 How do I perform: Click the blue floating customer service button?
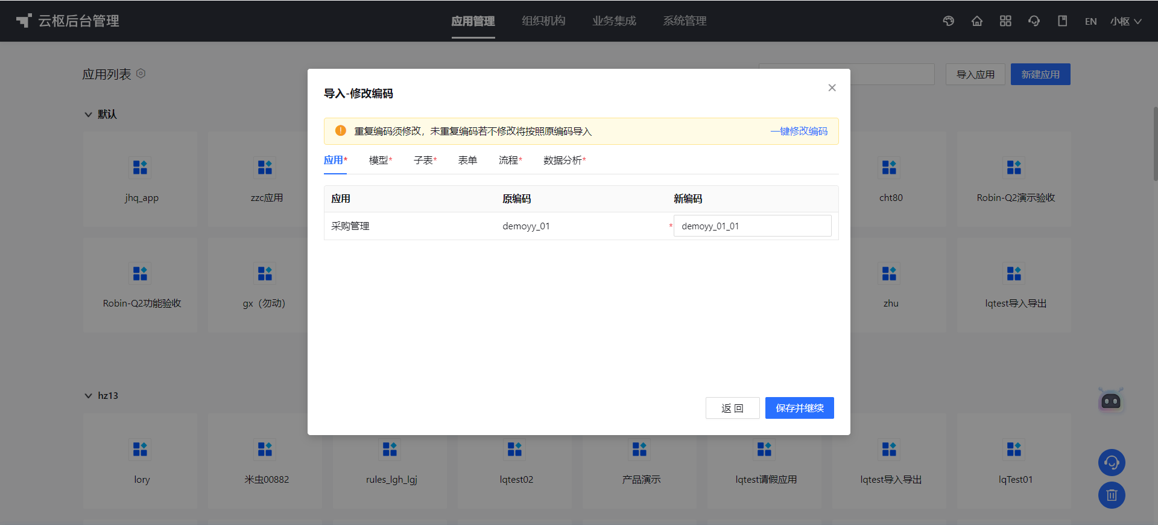(1112, 463)
